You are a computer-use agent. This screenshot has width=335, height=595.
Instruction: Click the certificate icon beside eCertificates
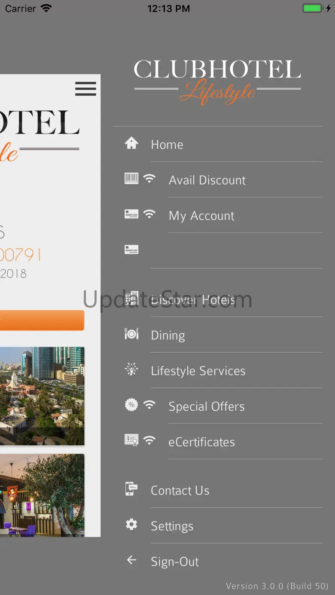point(131,440)
